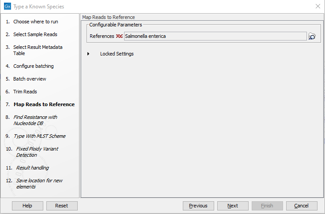Image resolution: width=325 pixels, height=214 pixels.
Task: Select the Select Sample Reads step
Action: point(35,34)
